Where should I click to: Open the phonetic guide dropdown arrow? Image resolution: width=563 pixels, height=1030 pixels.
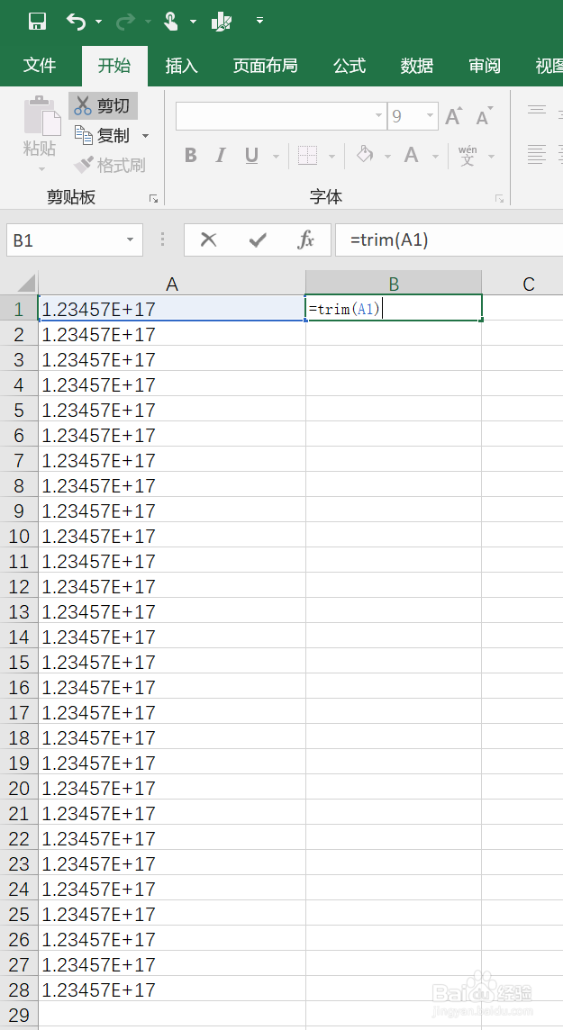tap(491, 157)
